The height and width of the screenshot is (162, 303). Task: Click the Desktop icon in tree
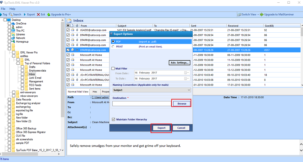[9, 20]
